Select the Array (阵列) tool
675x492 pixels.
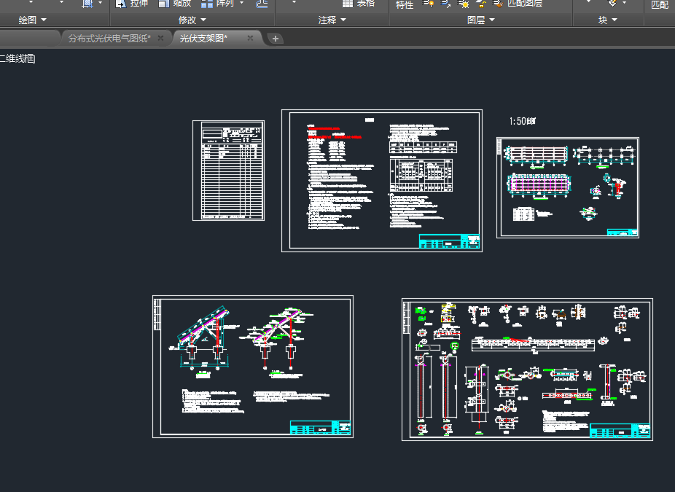tap(217, 4)
